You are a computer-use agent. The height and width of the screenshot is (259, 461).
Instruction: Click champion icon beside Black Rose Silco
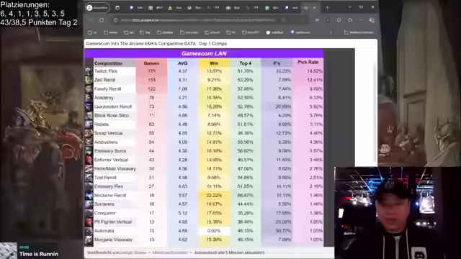(89, 115)
